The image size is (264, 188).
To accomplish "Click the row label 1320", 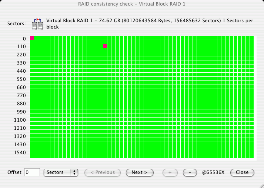I will [20, 136].
